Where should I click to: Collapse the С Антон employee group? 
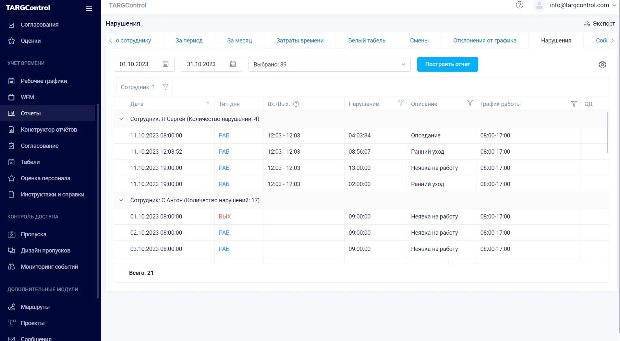click(x=121, y=200)
